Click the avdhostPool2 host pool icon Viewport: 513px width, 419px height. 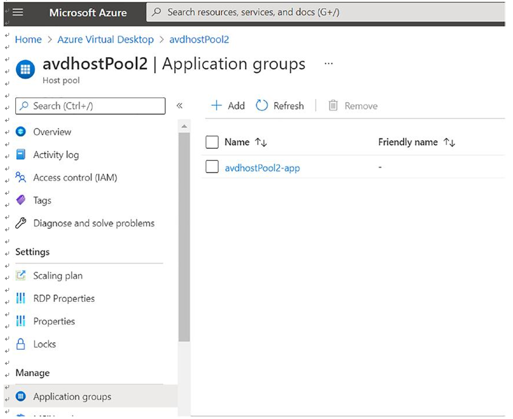25,69
